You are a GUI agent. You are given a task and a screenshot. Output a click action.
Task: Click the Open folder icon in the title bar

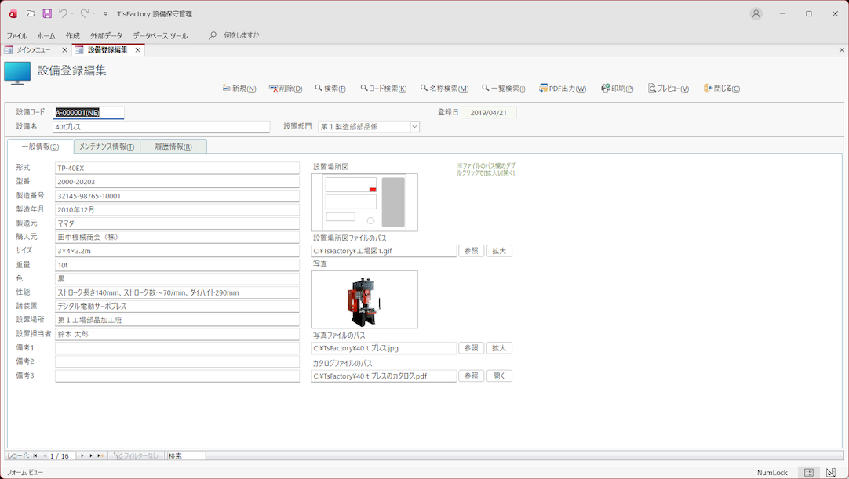pos(31,14)
